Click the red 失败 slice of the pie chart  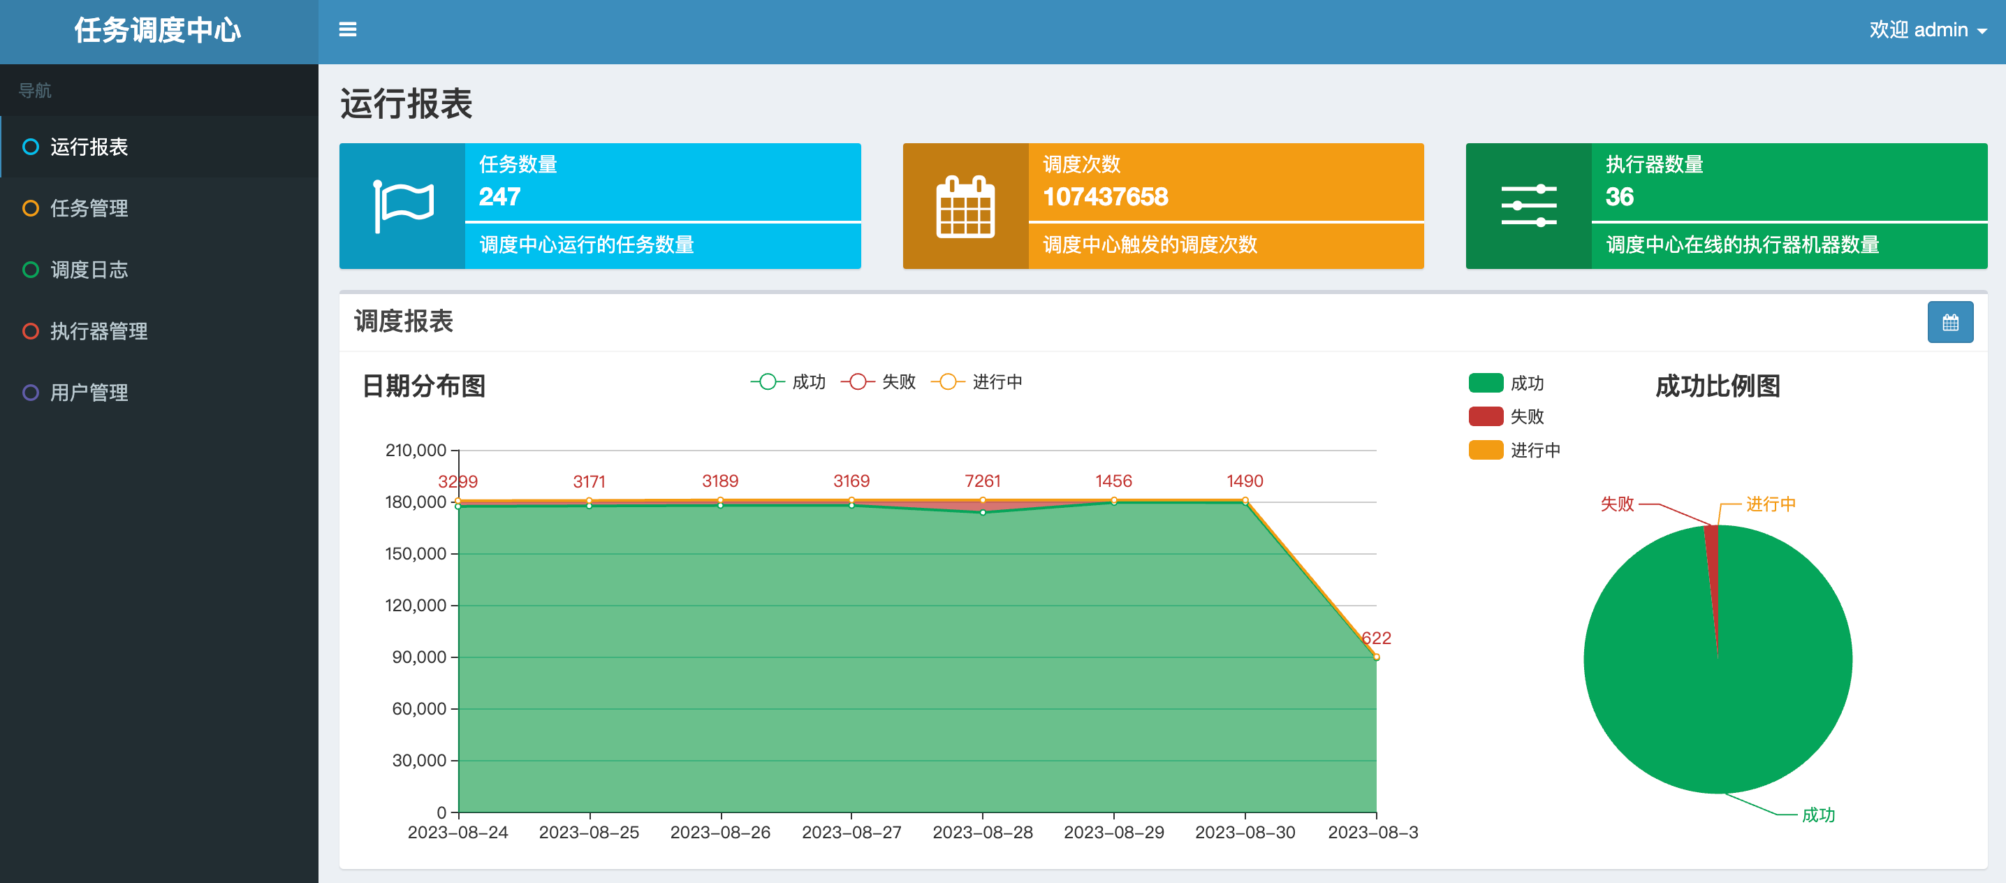[1713, 561]
